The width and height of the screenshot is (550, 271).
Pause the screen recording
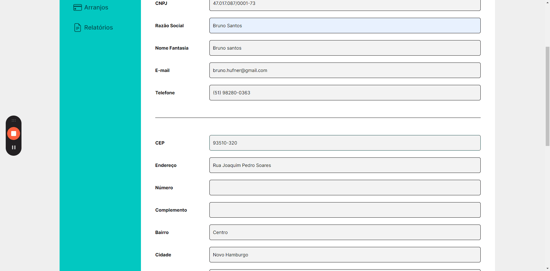13,147
